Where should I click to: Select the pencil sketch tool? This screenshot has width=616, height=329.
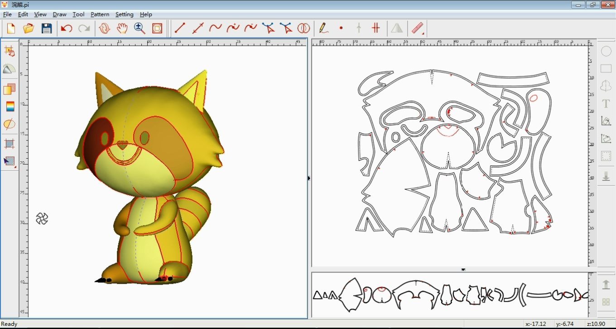[x=323, y=28]
